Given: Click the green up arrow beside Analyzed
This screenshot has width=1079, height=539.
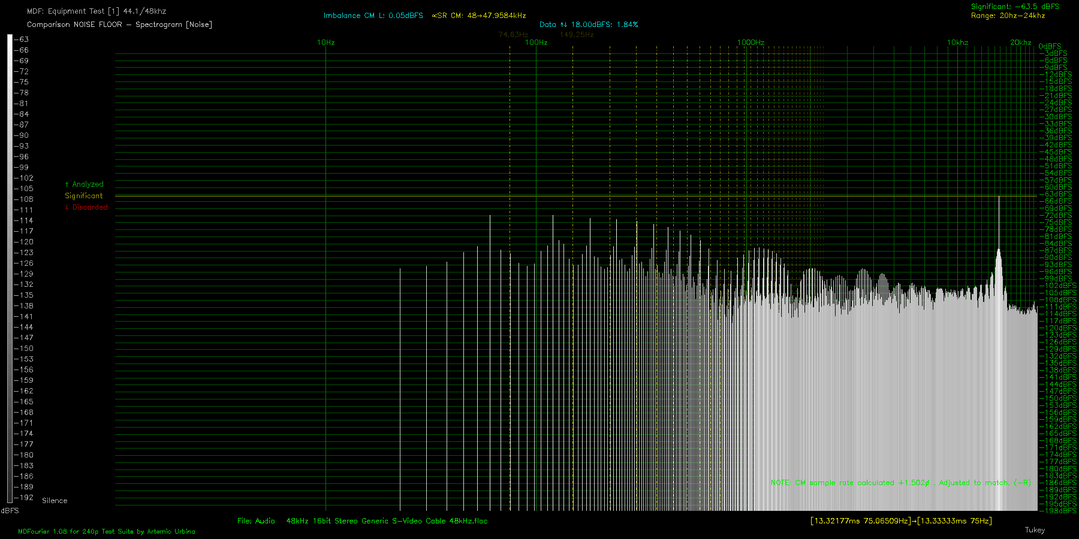Looking at the screenshot, I should pos(67,184).
